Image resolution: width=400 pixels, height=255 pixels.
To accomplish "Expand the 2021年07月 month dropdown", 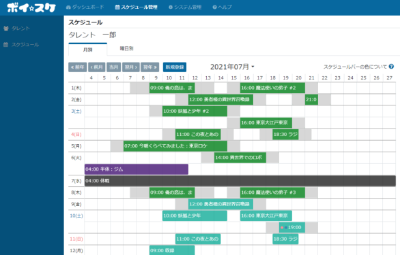I will coord(232,67).
